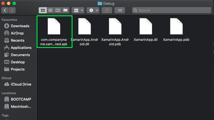Click the Applications icon in sidebar

7,47
